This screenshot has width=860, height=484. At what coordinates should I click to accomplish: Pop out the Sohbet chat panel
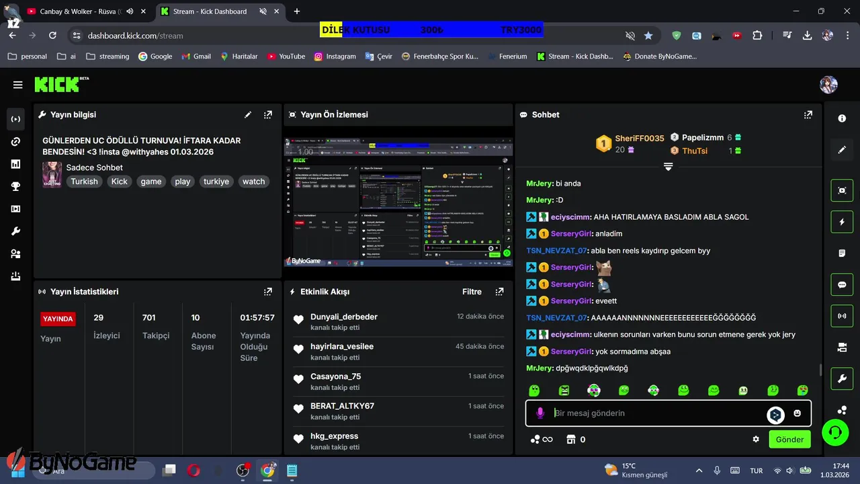[808, 115]
